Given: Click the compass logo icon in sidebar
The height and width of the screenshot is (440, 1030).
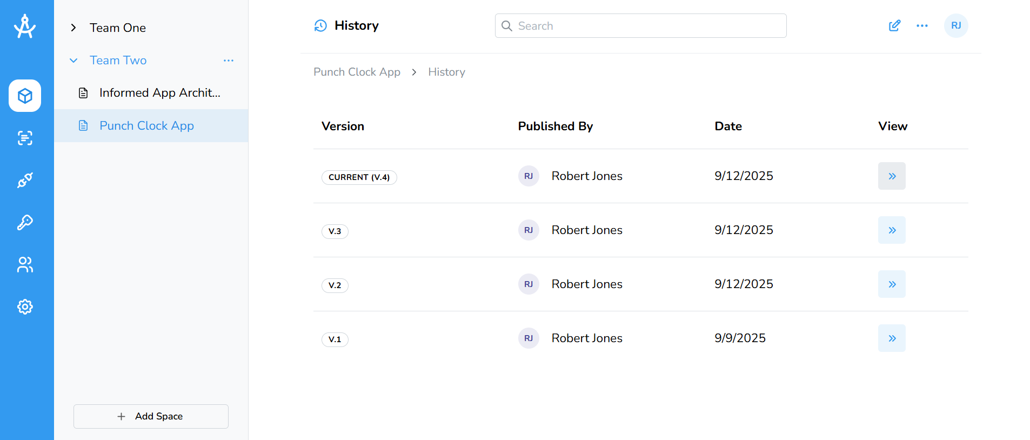Looking at the screenshot, I should [x=25, y=26].
